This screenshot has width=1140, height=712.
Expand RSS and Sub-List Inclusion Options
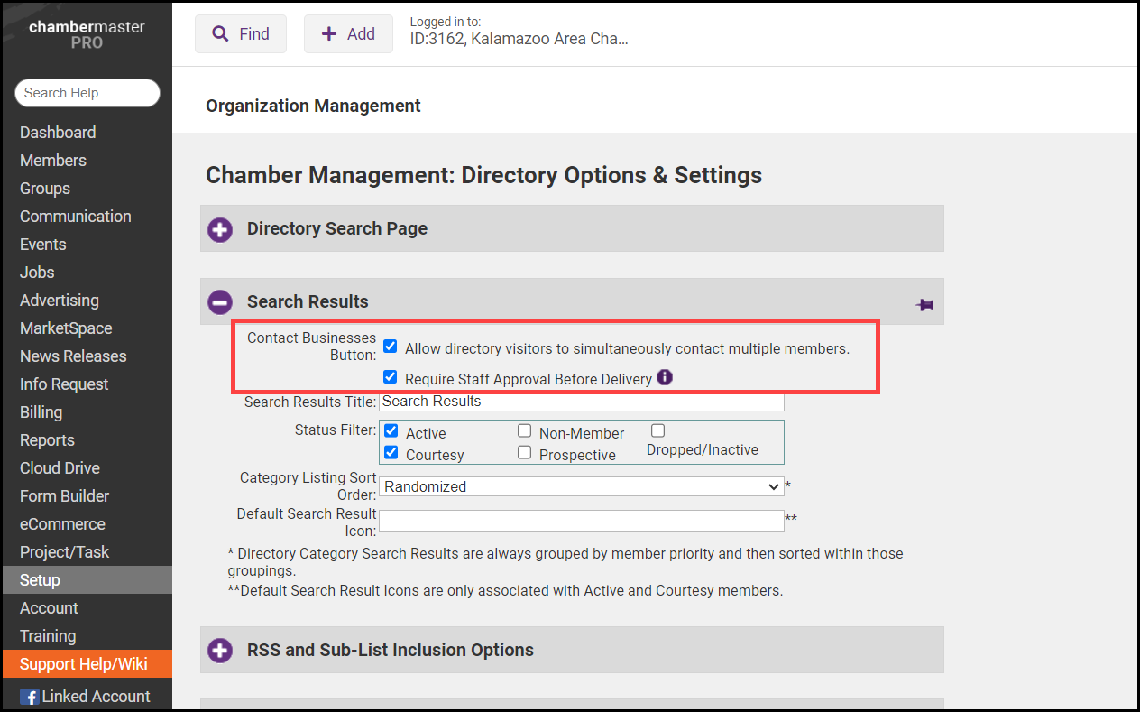(220, 651)
